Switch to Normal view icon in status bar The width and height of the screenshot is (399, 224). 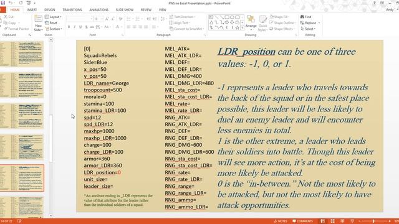(323, 222)
